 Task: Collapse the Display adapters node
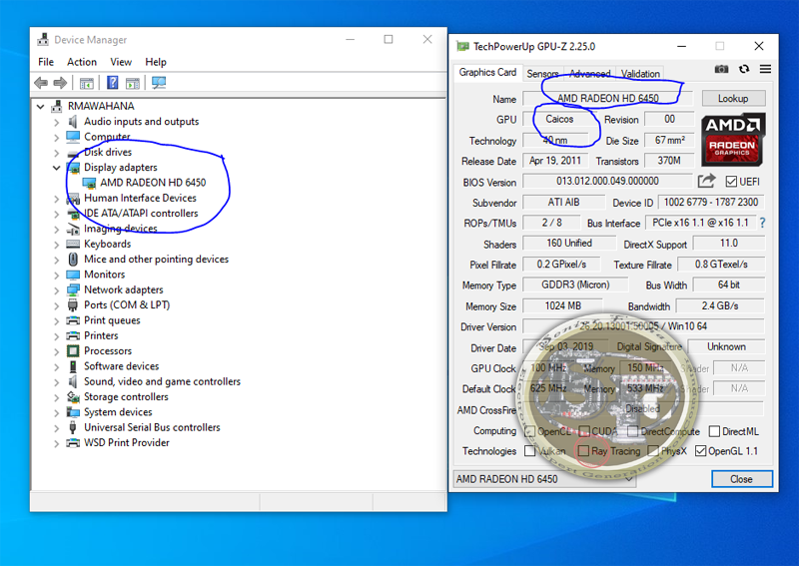(x=57, y=168)
